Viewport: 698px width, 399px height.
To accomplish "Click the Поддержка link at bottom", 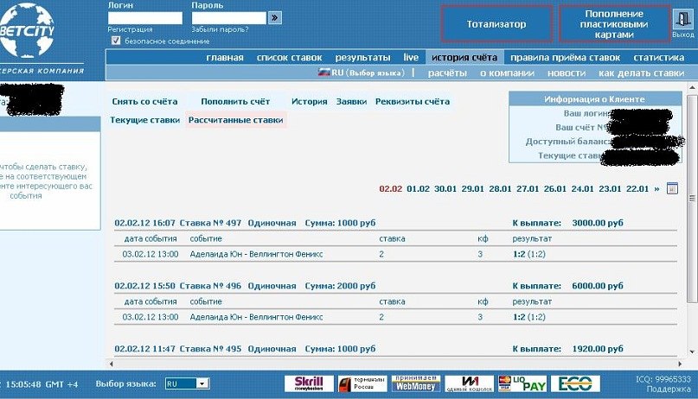I will tap(669, 389).
